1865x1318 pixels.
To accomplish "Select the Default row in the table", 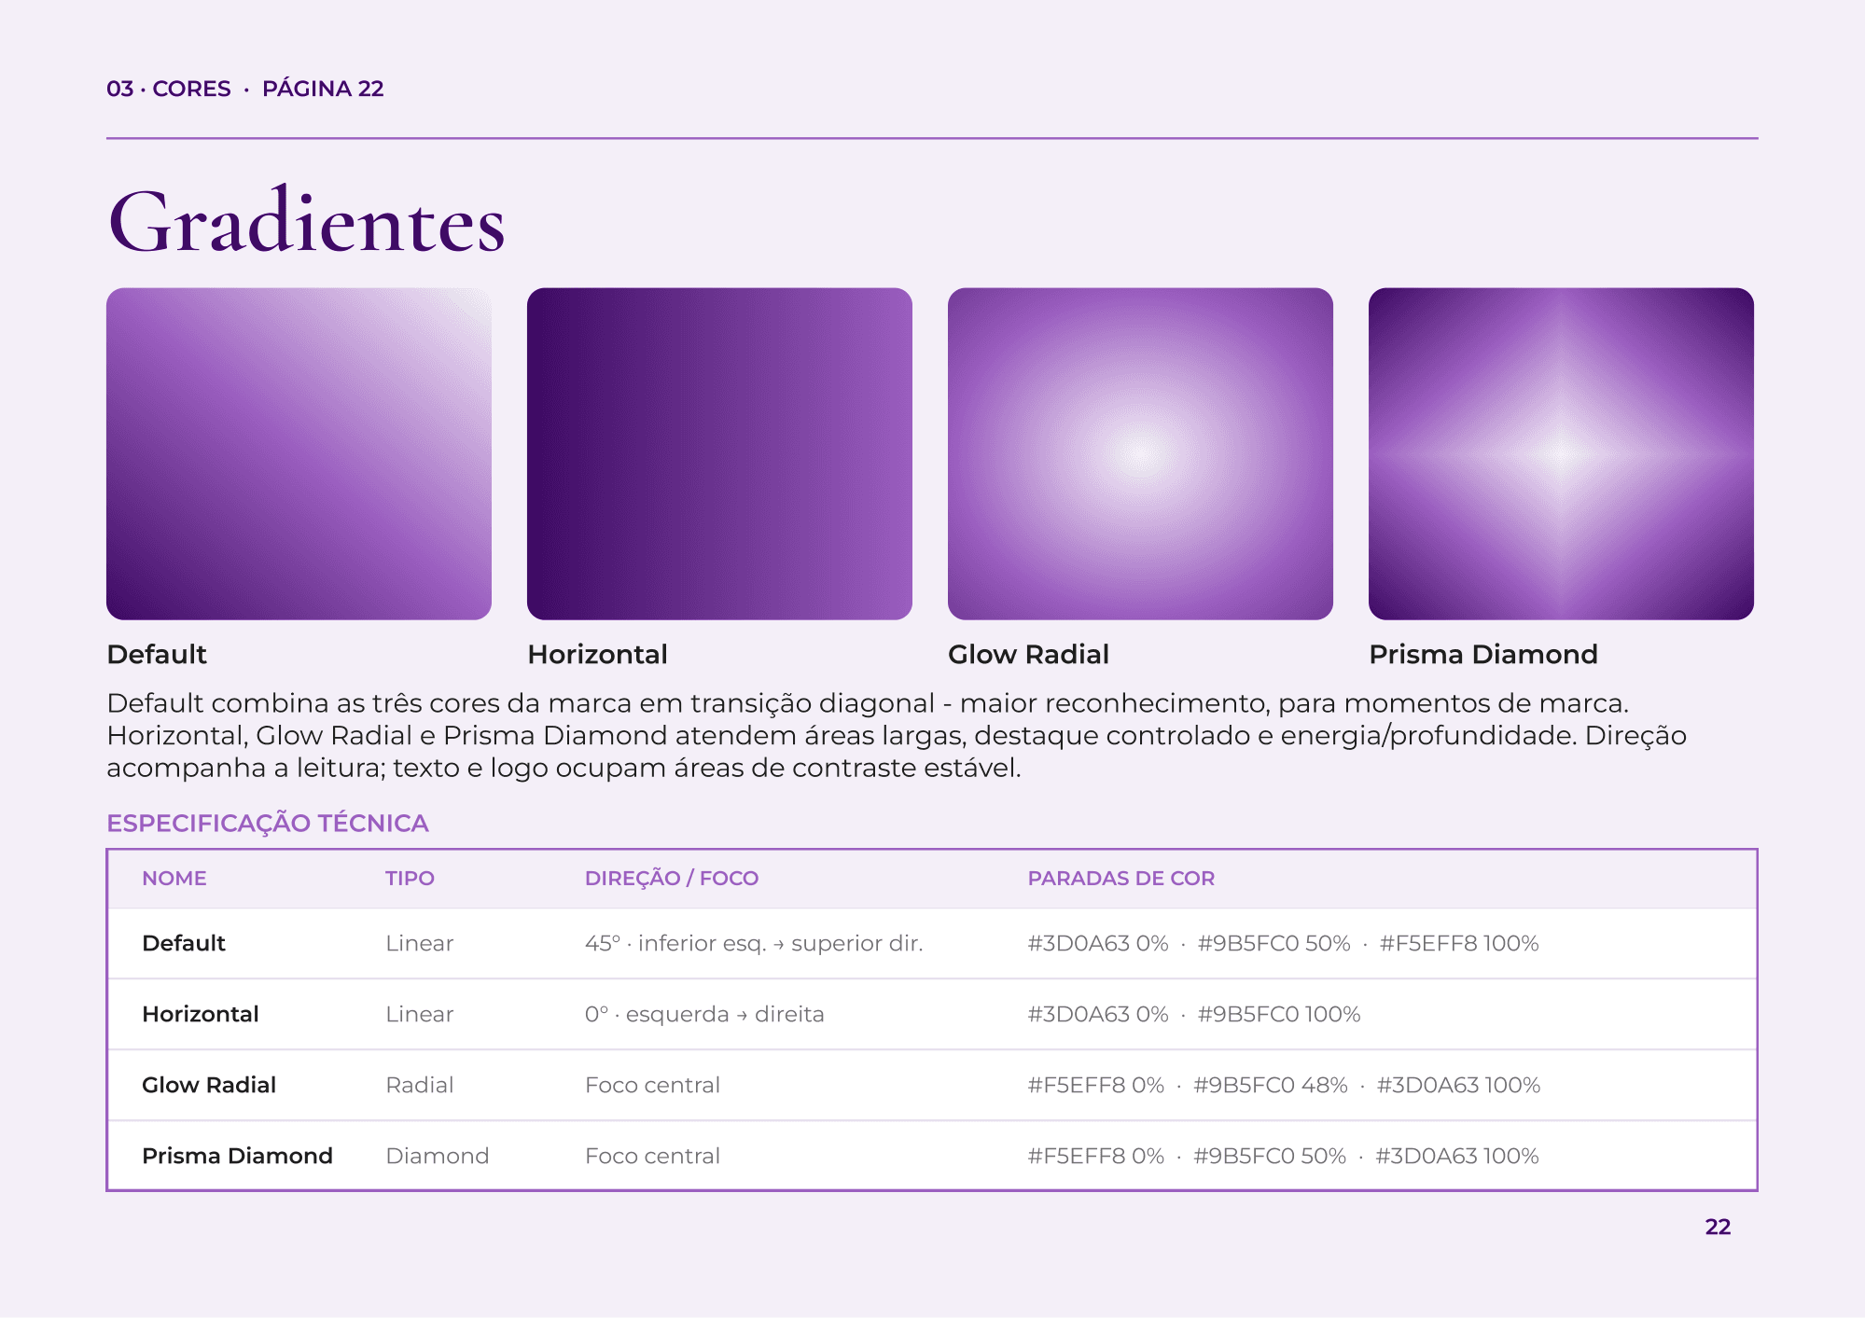I will (x=932, y=943).
